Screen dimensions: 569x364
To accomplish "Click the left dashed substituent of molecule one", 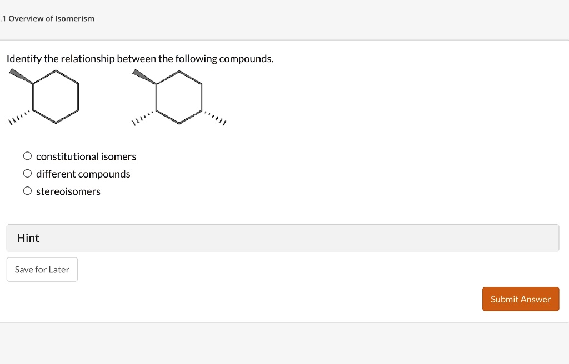I will point(17,117).
